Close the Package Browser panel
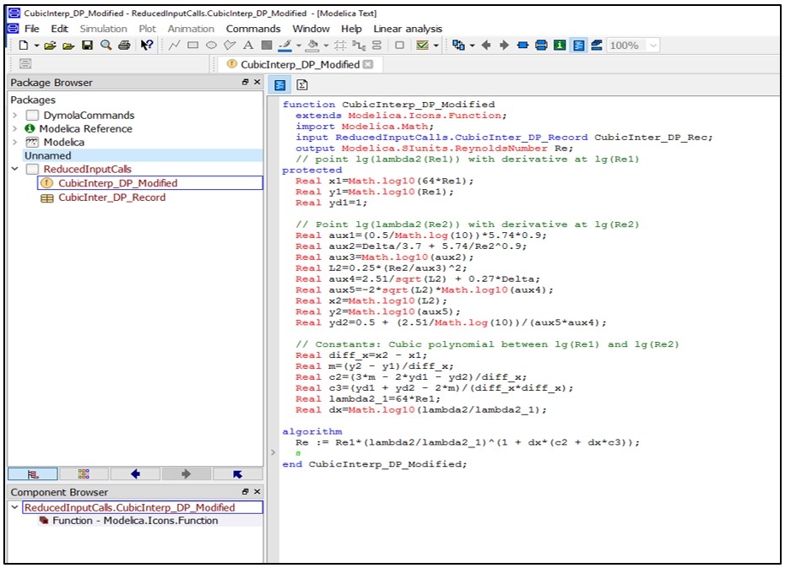Image resolution: width=785 pixels, height=568 pixels. coord(257,82)
